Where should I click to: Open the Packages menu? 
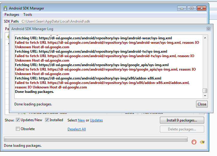12,15
